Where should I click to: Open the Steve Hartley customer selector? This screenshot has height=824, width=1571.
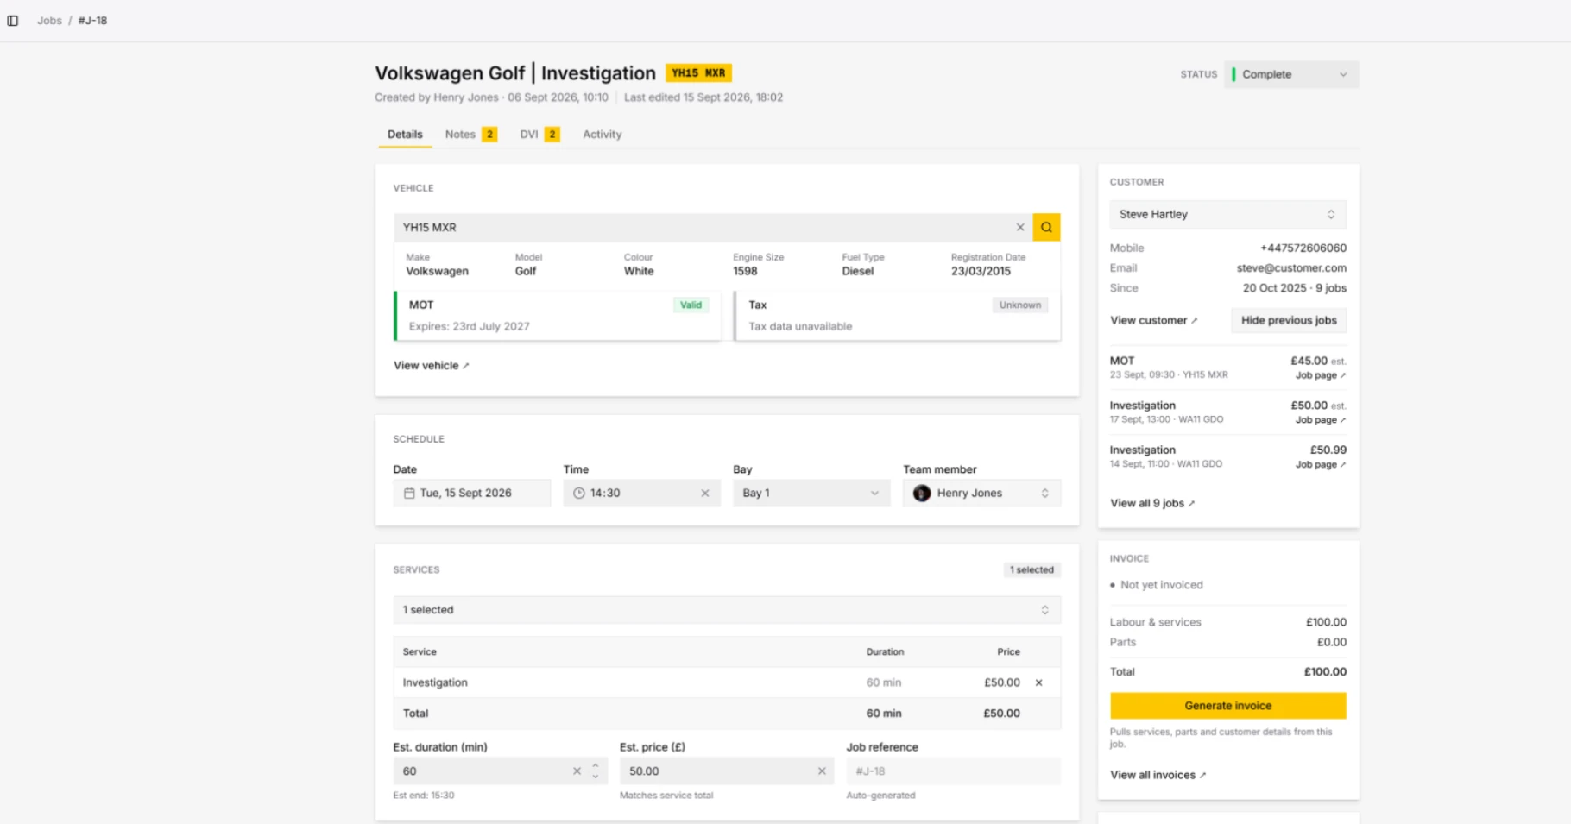click(1227, 215)
